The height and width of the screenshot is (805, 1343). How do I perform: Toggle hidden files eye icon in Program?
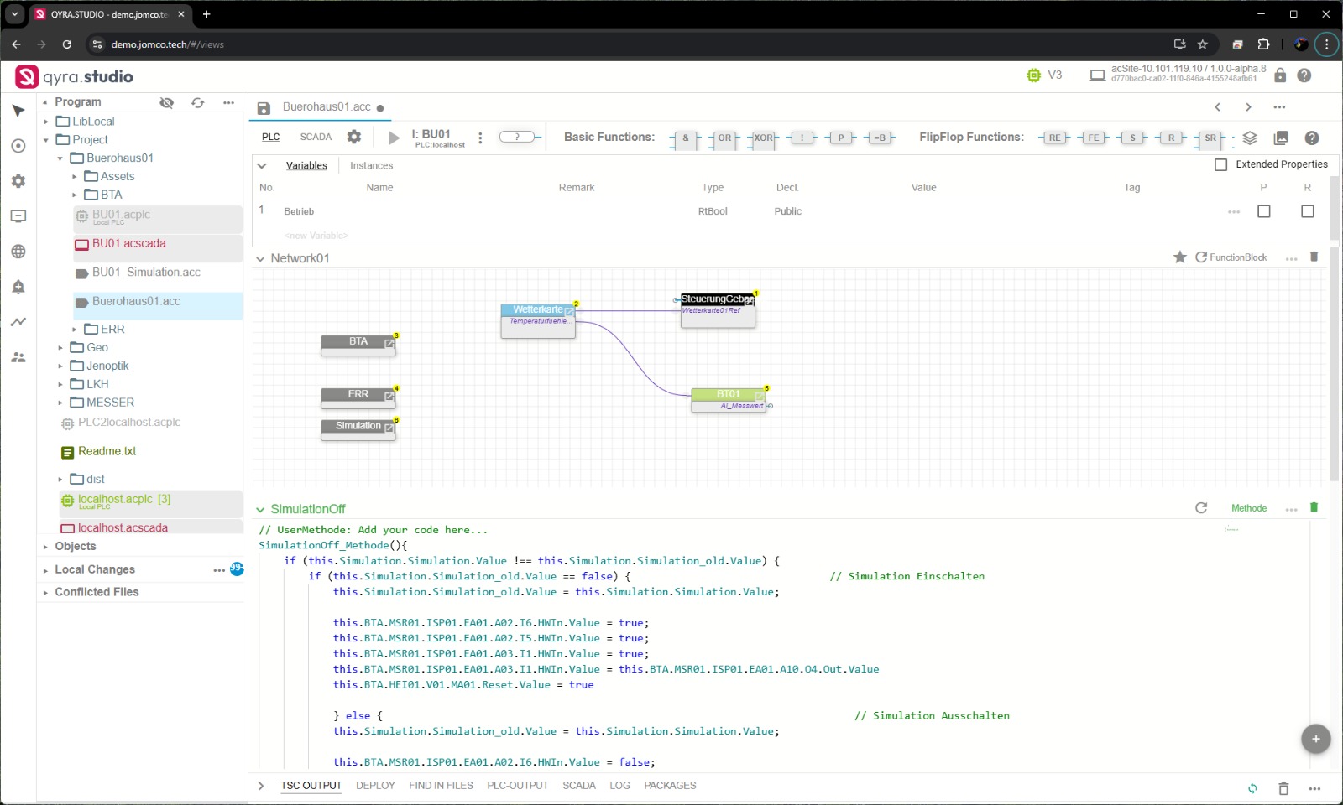[167, 102]
